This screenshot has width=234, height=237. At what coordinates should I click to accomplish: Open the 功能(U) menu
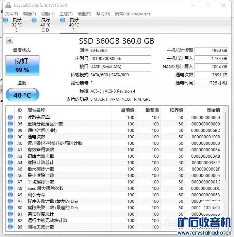pos(48,14)
